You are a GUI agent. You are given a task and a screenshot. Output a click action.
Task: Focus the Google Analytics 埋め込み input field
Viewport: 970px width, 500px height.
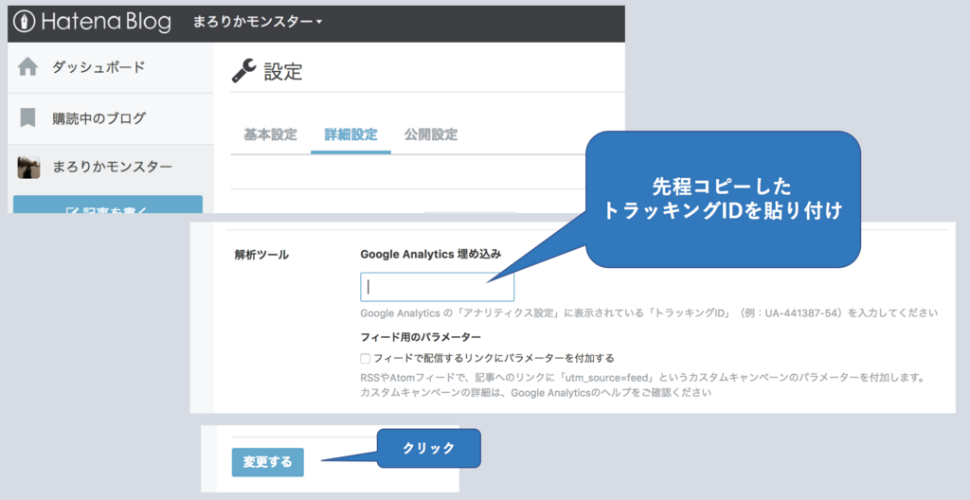[437, 287]
